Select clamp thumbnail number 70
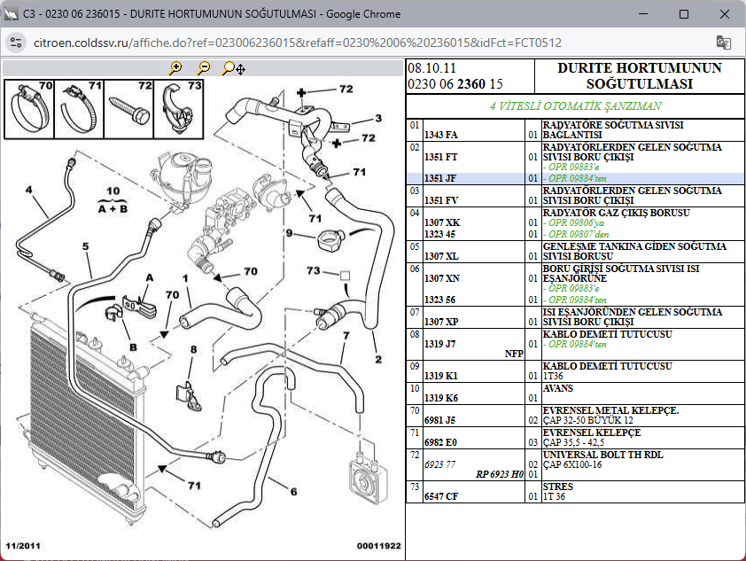This screenshot has width=746, height=561. (29, 109)
